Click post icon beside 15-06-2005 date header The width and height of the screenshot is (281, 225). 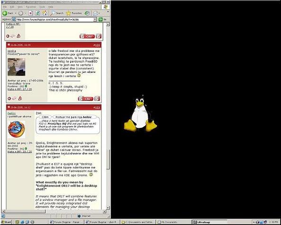point(9,107)
